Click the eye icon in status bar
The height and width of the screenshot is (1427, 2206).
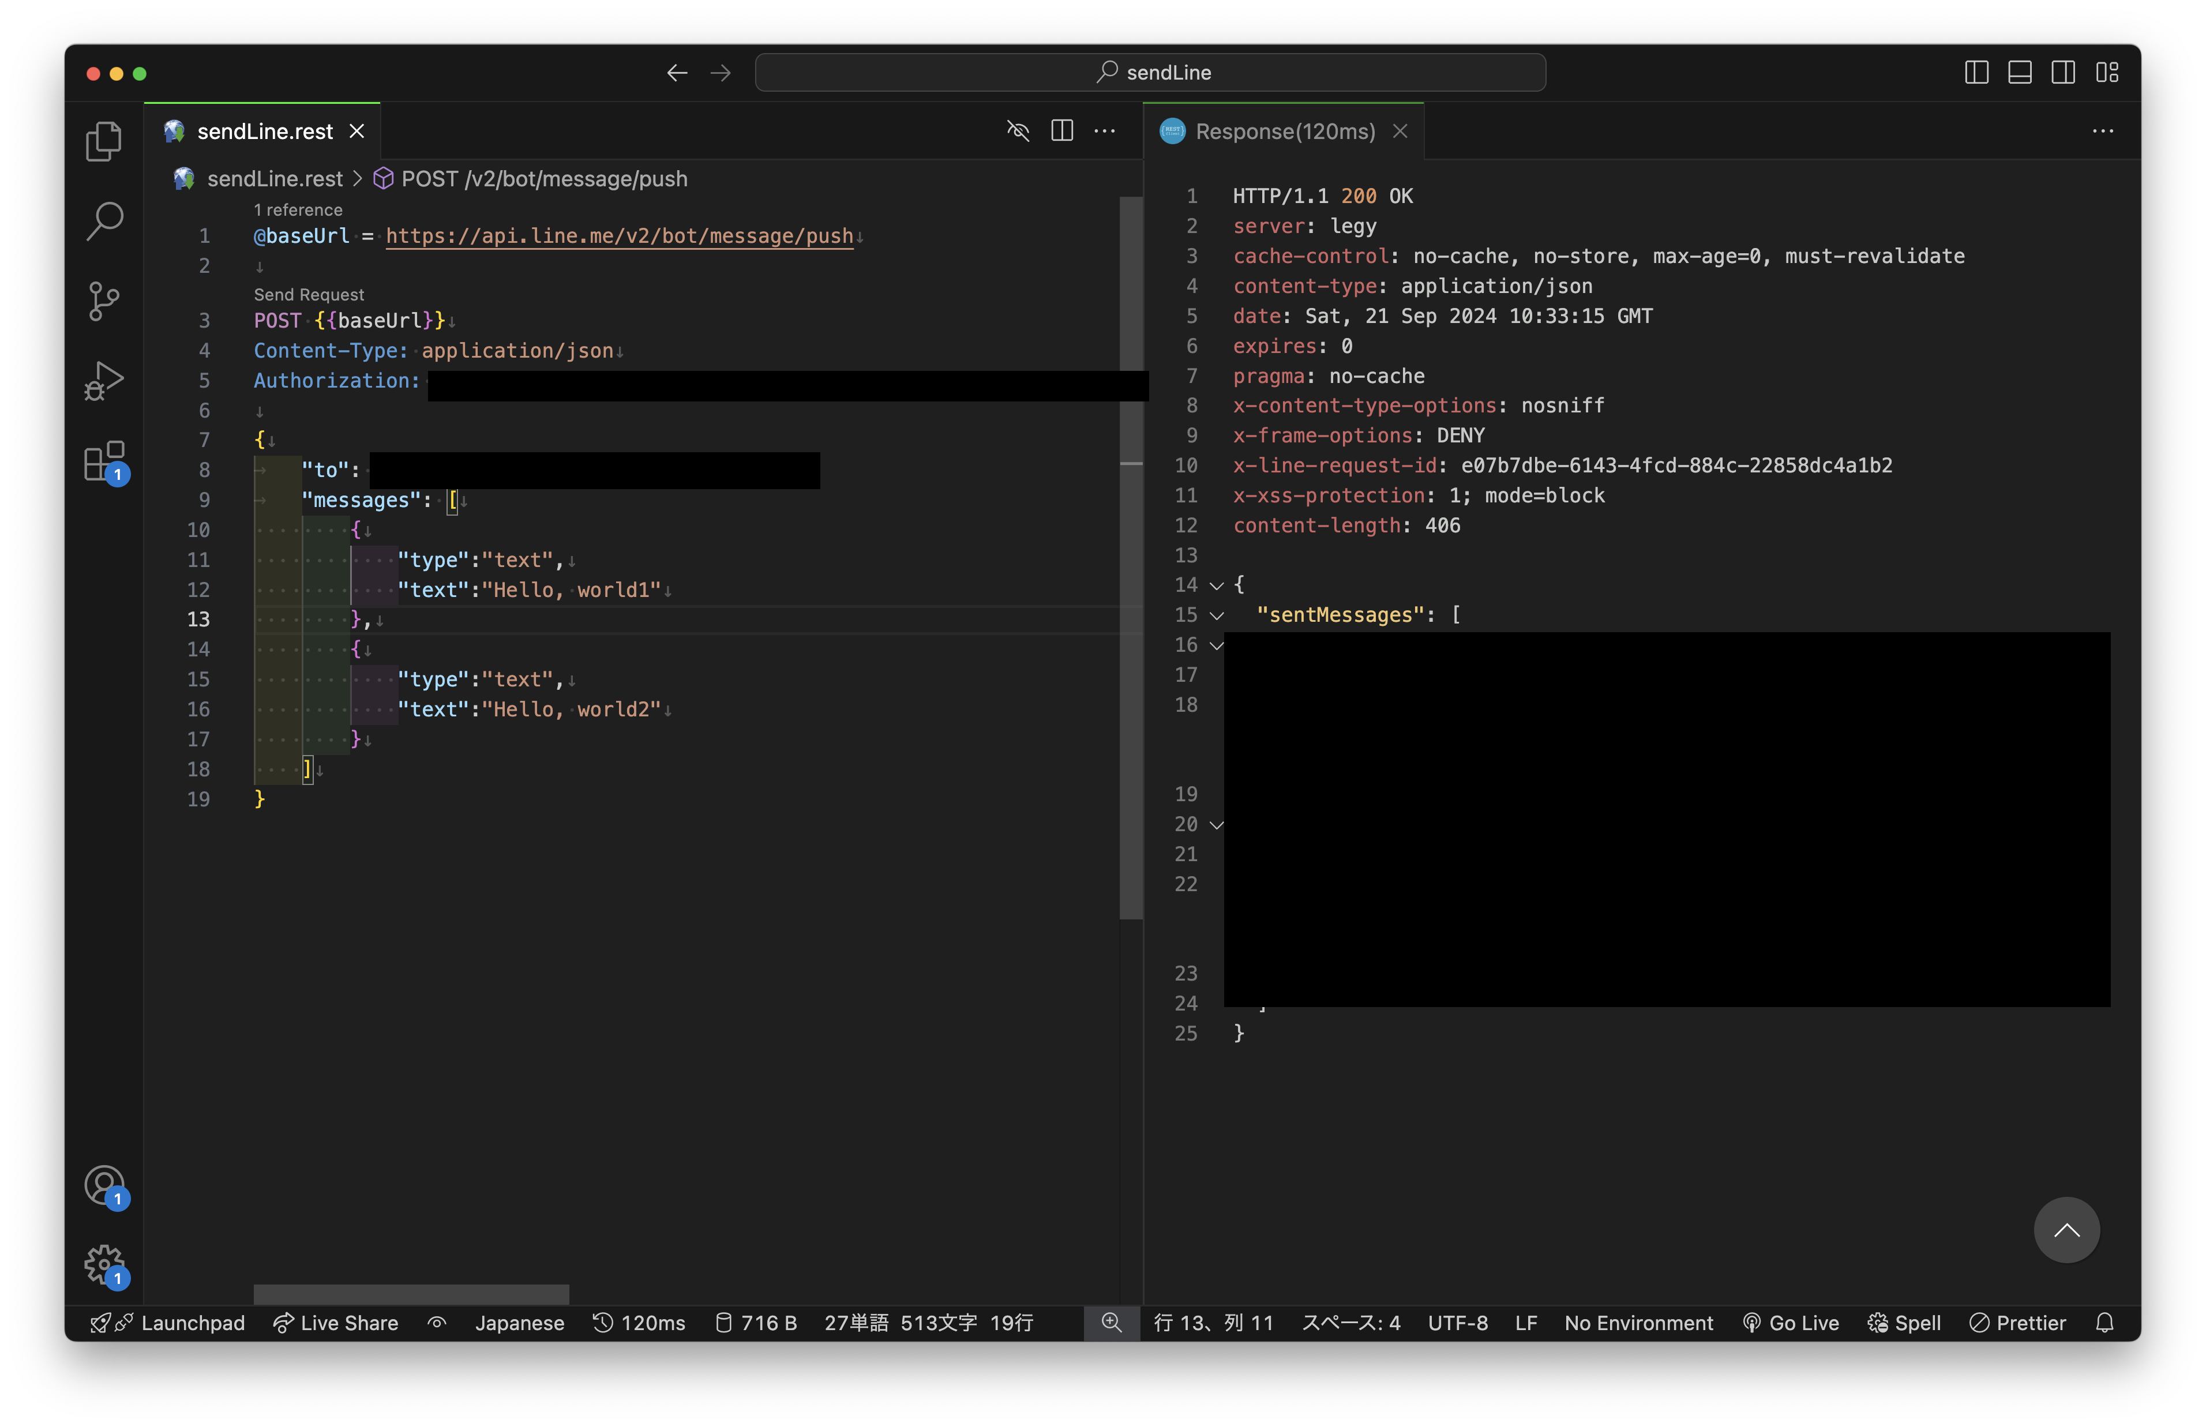coord(437,1322)
